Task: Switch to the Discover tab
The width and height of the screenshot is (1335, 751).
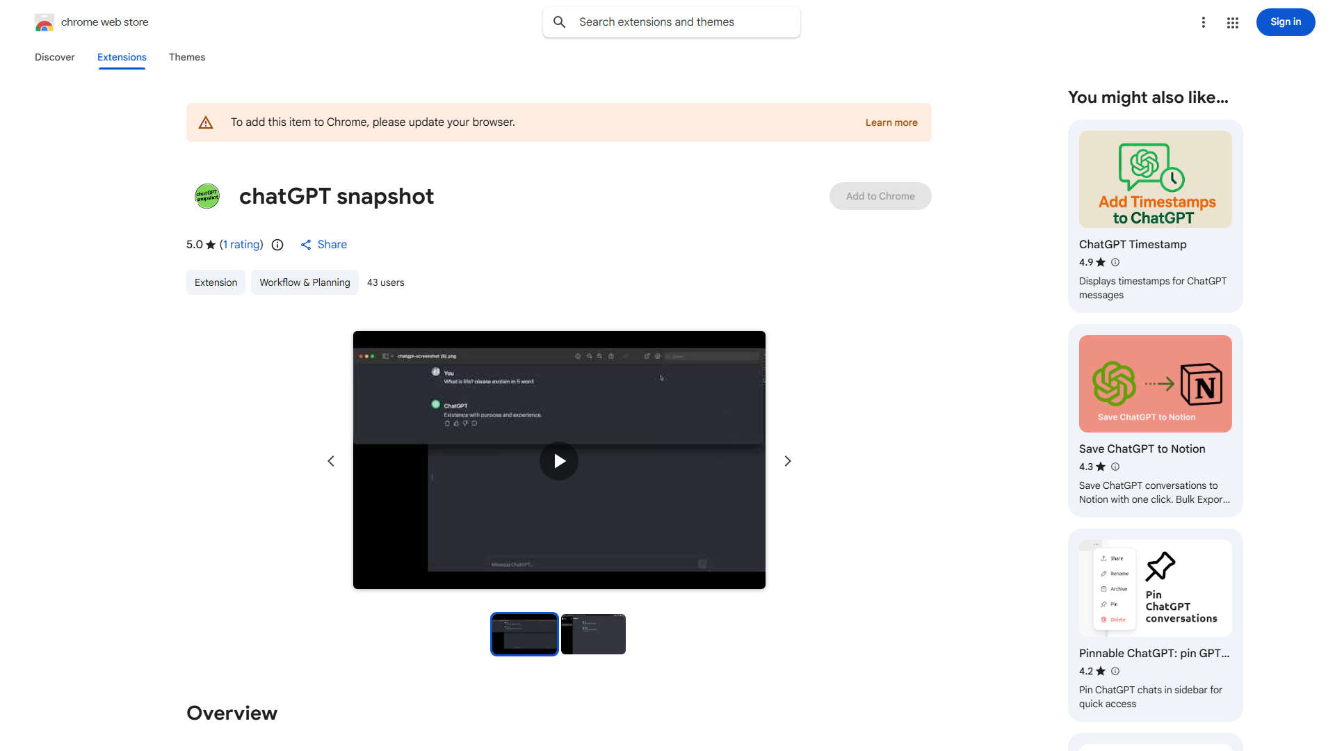Action: click(54, 57)
